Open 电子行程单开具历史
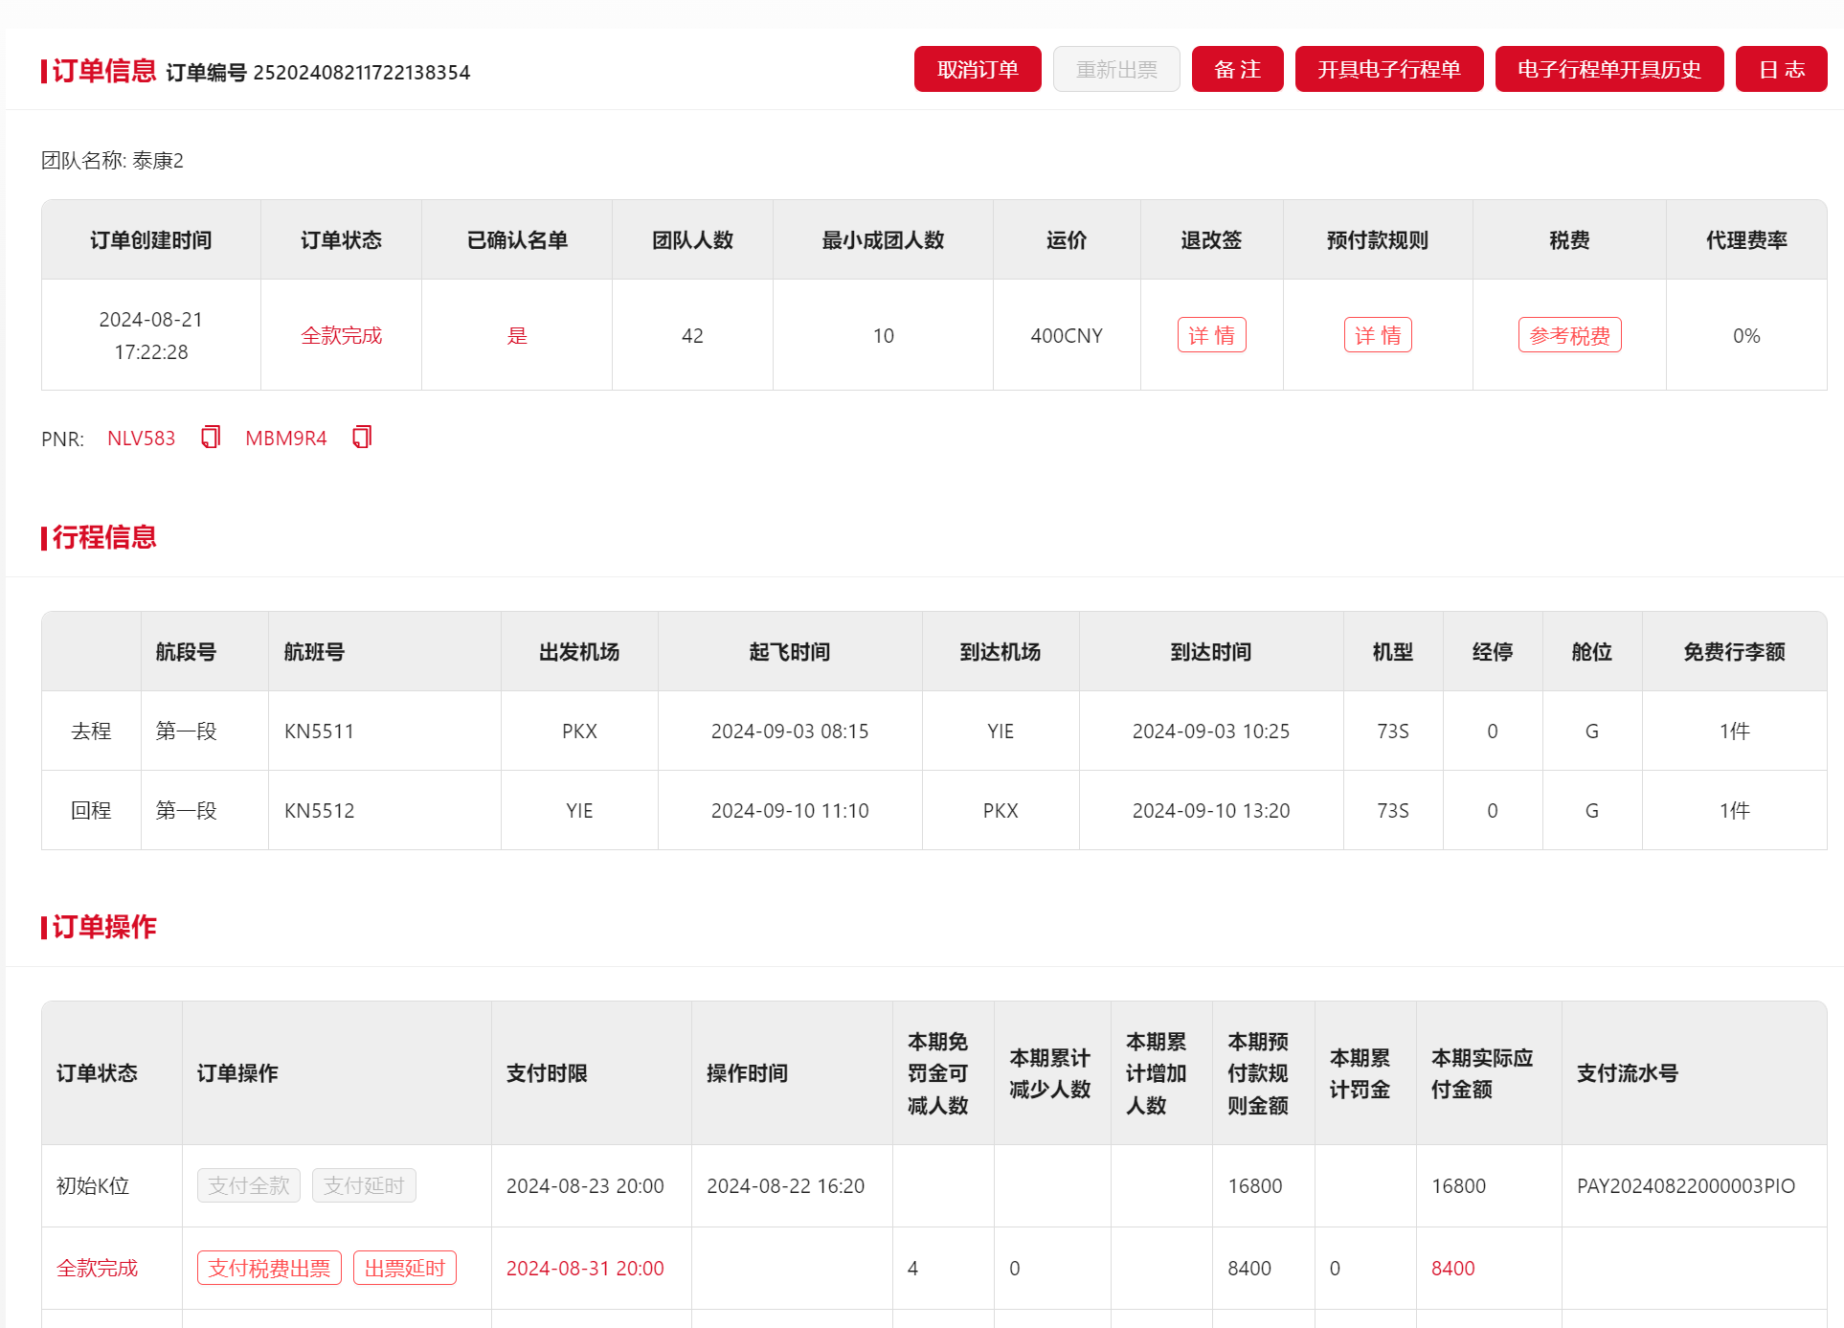This screenshot has height=1328, width=1844. (x=1608, y=70)
